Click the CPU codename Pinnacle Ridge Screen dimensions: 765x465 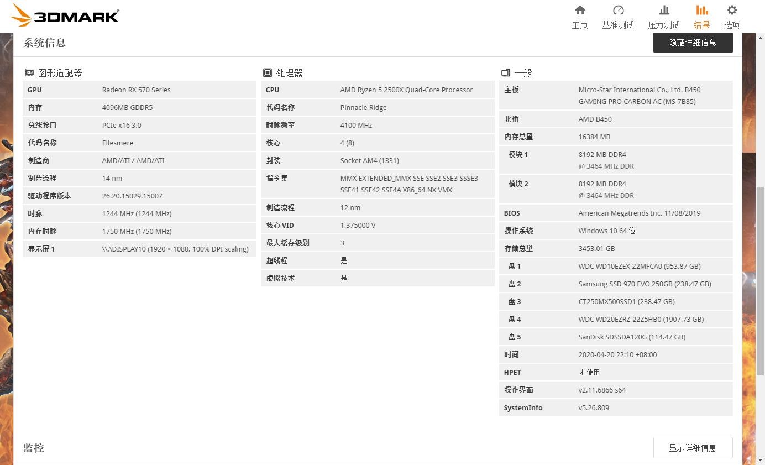tap(363, 107)
